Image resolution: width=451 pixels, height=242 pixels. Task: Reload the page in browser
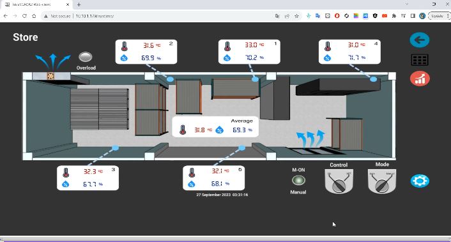click(24, 16)
